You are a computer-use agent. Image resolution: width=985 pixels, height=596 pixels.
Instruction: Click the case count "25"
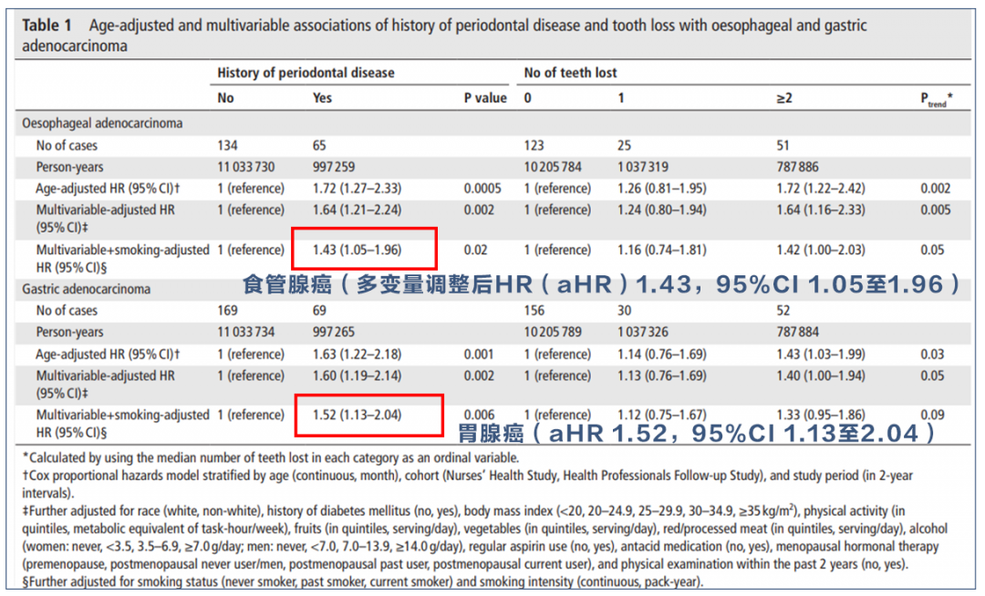click(624, 146)
